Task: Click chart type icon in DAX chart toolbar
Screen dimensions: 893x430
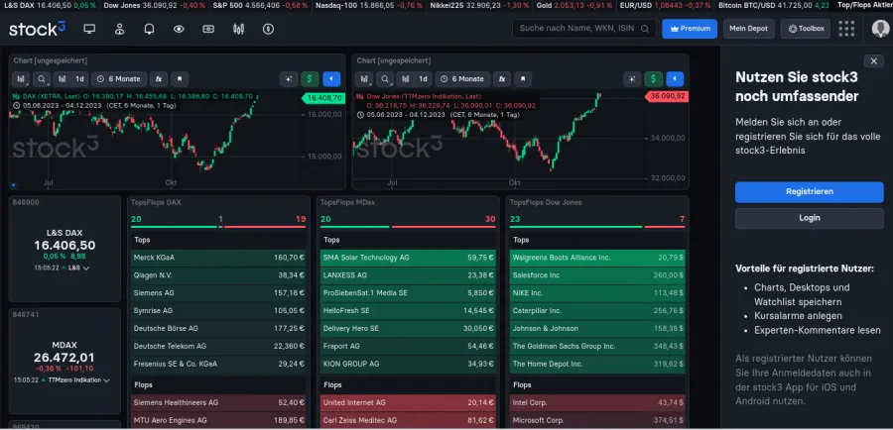Action: click(22, 79)
